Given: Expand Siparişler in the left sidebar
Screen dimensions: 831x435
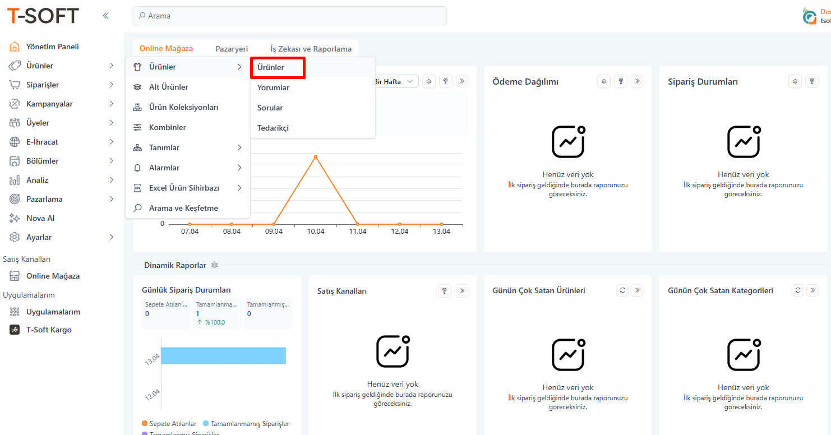Looking at the screenshot, I should tap(43, 85).
